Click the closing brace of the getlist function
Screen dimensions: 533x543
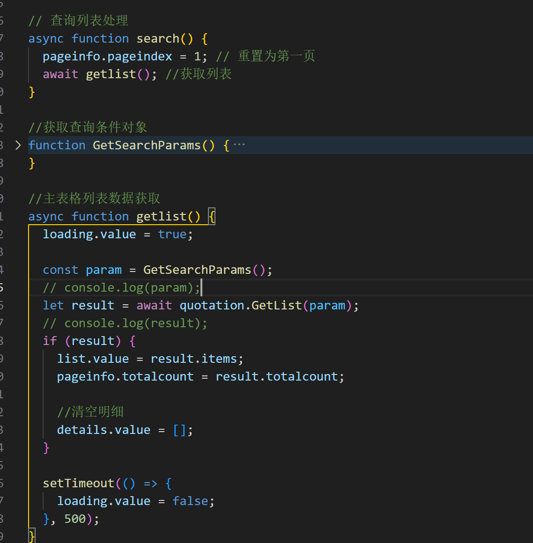coord(31,536)
